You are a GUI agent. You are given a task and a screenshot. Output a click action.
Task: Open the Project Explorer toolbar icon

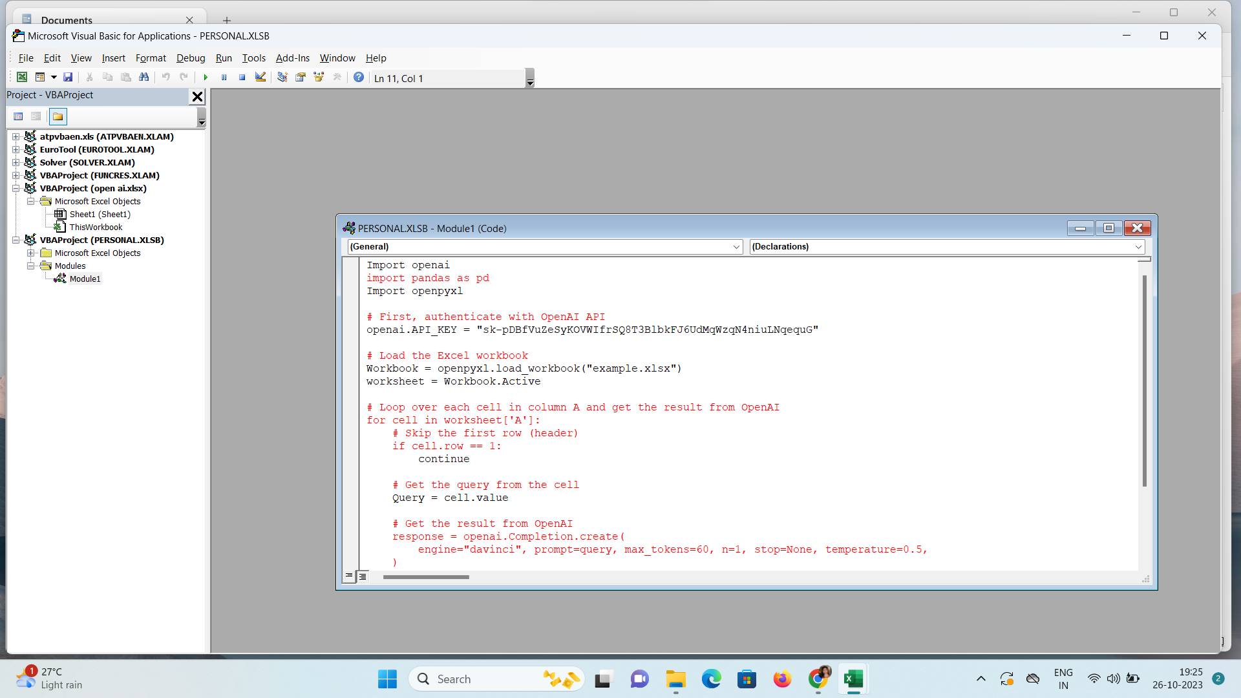pos(282,78)
